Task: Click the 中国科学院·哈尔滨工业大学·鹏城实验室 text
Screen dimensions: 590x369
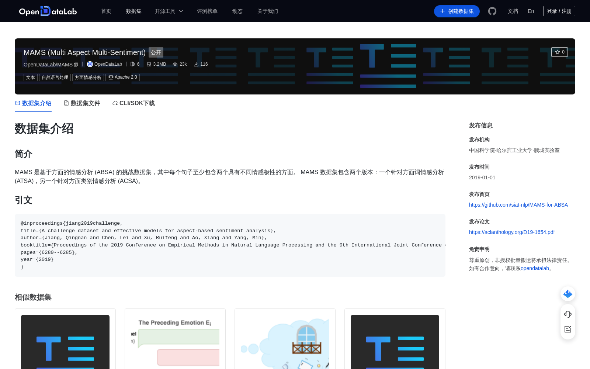Action: click(x=514, y=150)
